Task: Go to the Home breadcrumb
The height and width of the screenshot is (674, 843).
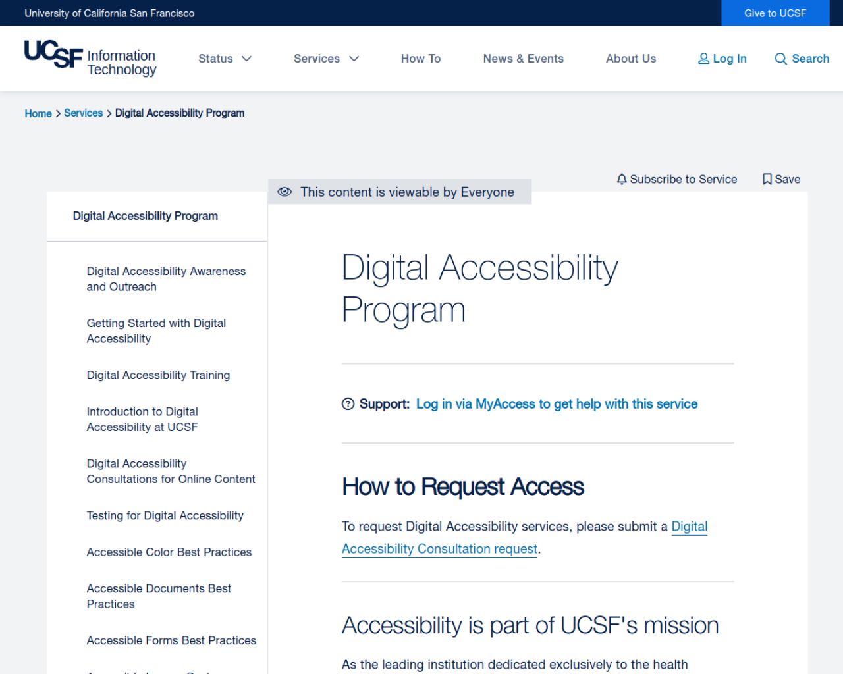Action: pos(38,113)
